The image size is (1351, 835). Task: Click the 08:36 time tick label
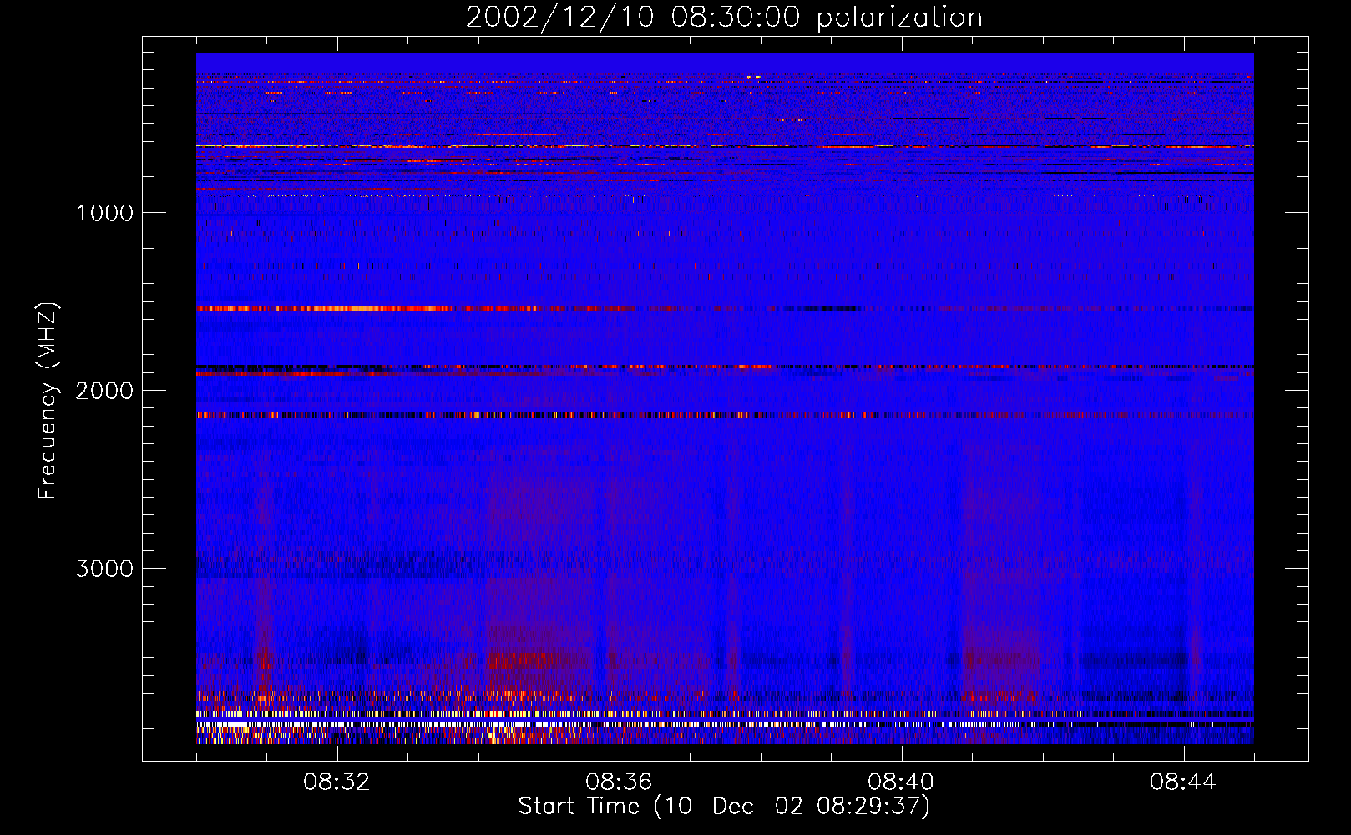[x=619, y=782]
